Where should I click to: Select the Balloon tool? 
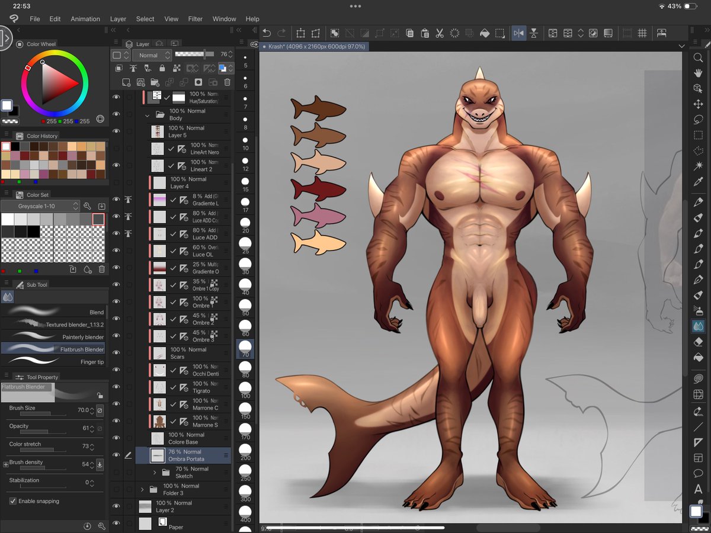pos(698,473)
